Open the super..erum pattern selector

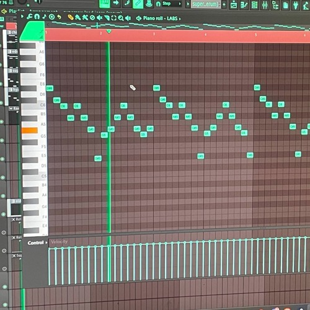pyautogui.click(x=206, y=4)
